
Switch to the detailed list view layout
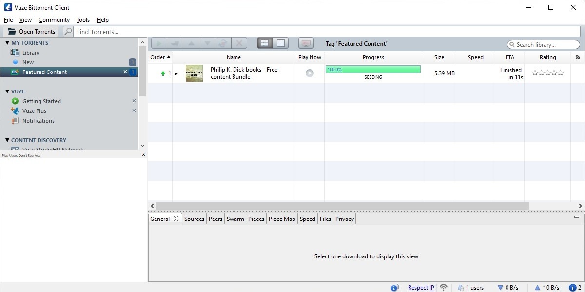coord(281,43)
